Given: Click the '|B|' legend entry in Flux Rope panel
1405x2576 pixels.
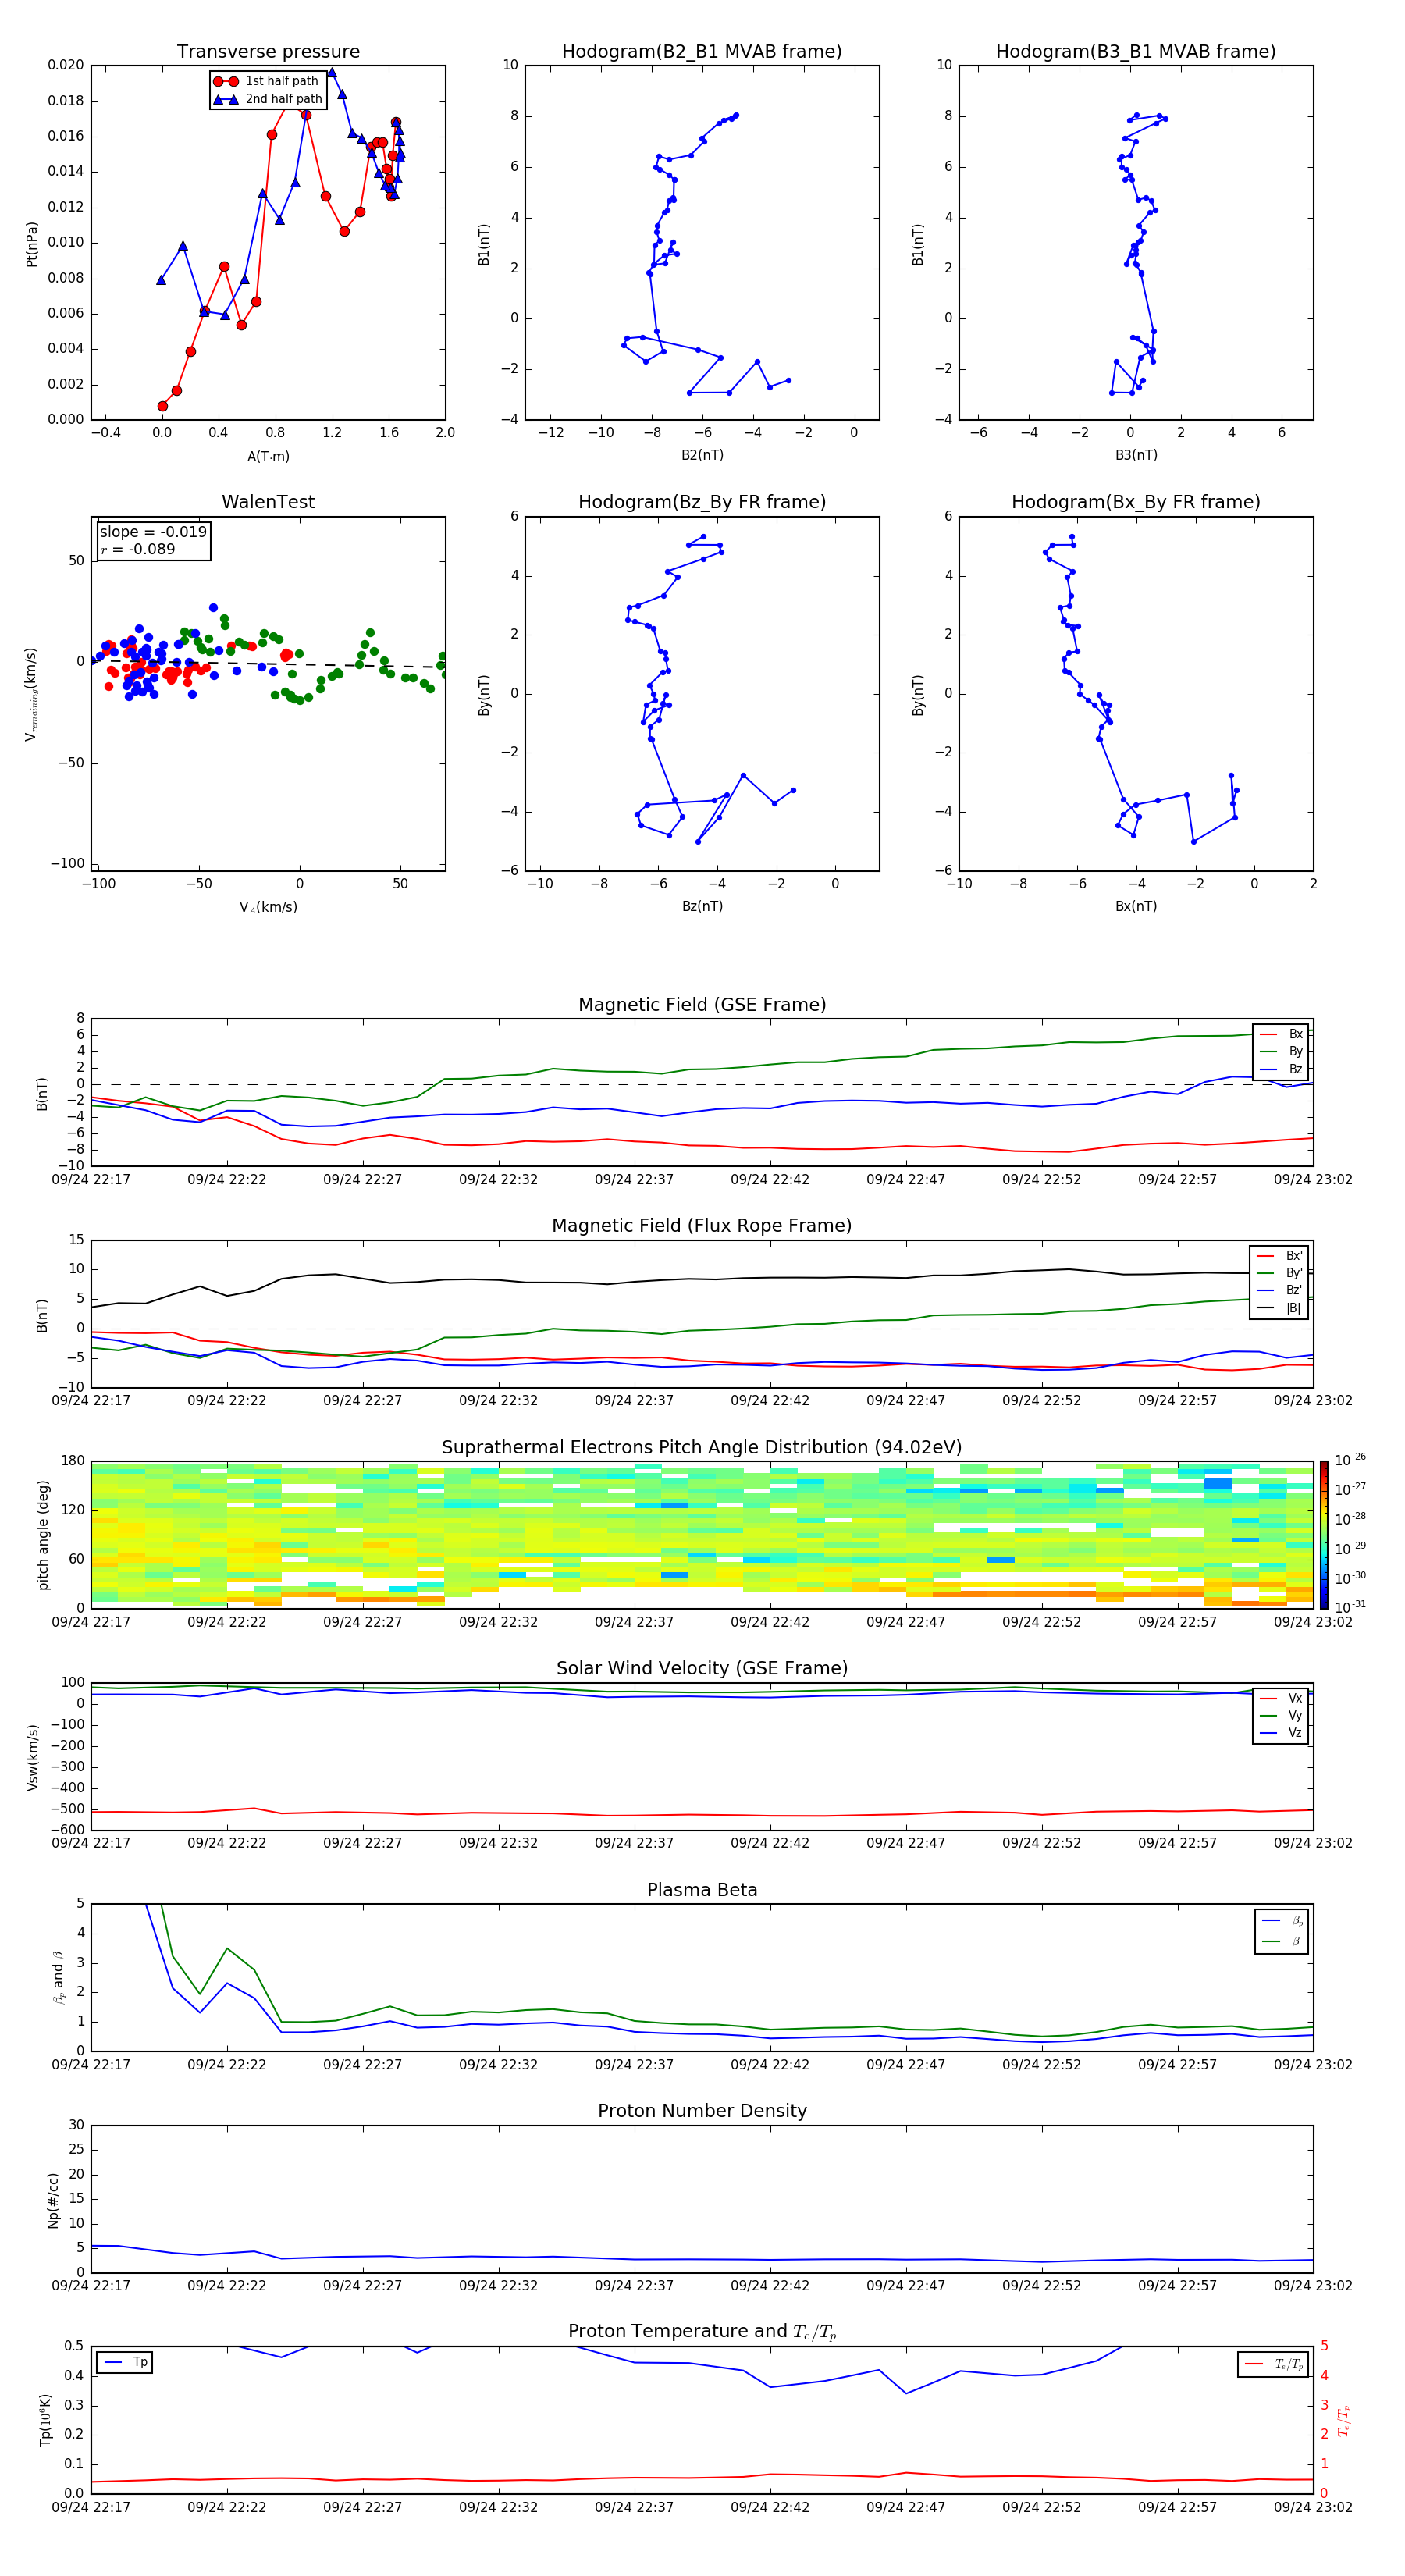Looking at the screenshot, I should (x=1280, y=1309).
